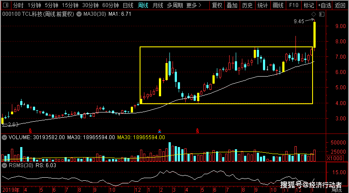Click the 50000 volume axis label
This screenshot has height=193, width=349.
pos(338,142)
